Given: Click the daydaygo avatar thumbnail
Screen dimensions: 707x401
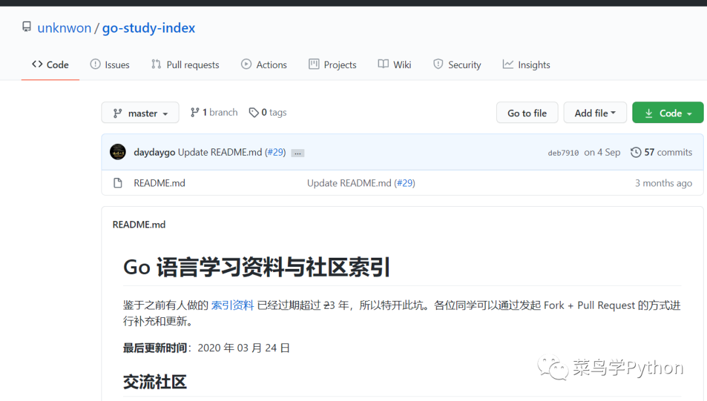Looking at the screenshot, I should pos(118,152).
